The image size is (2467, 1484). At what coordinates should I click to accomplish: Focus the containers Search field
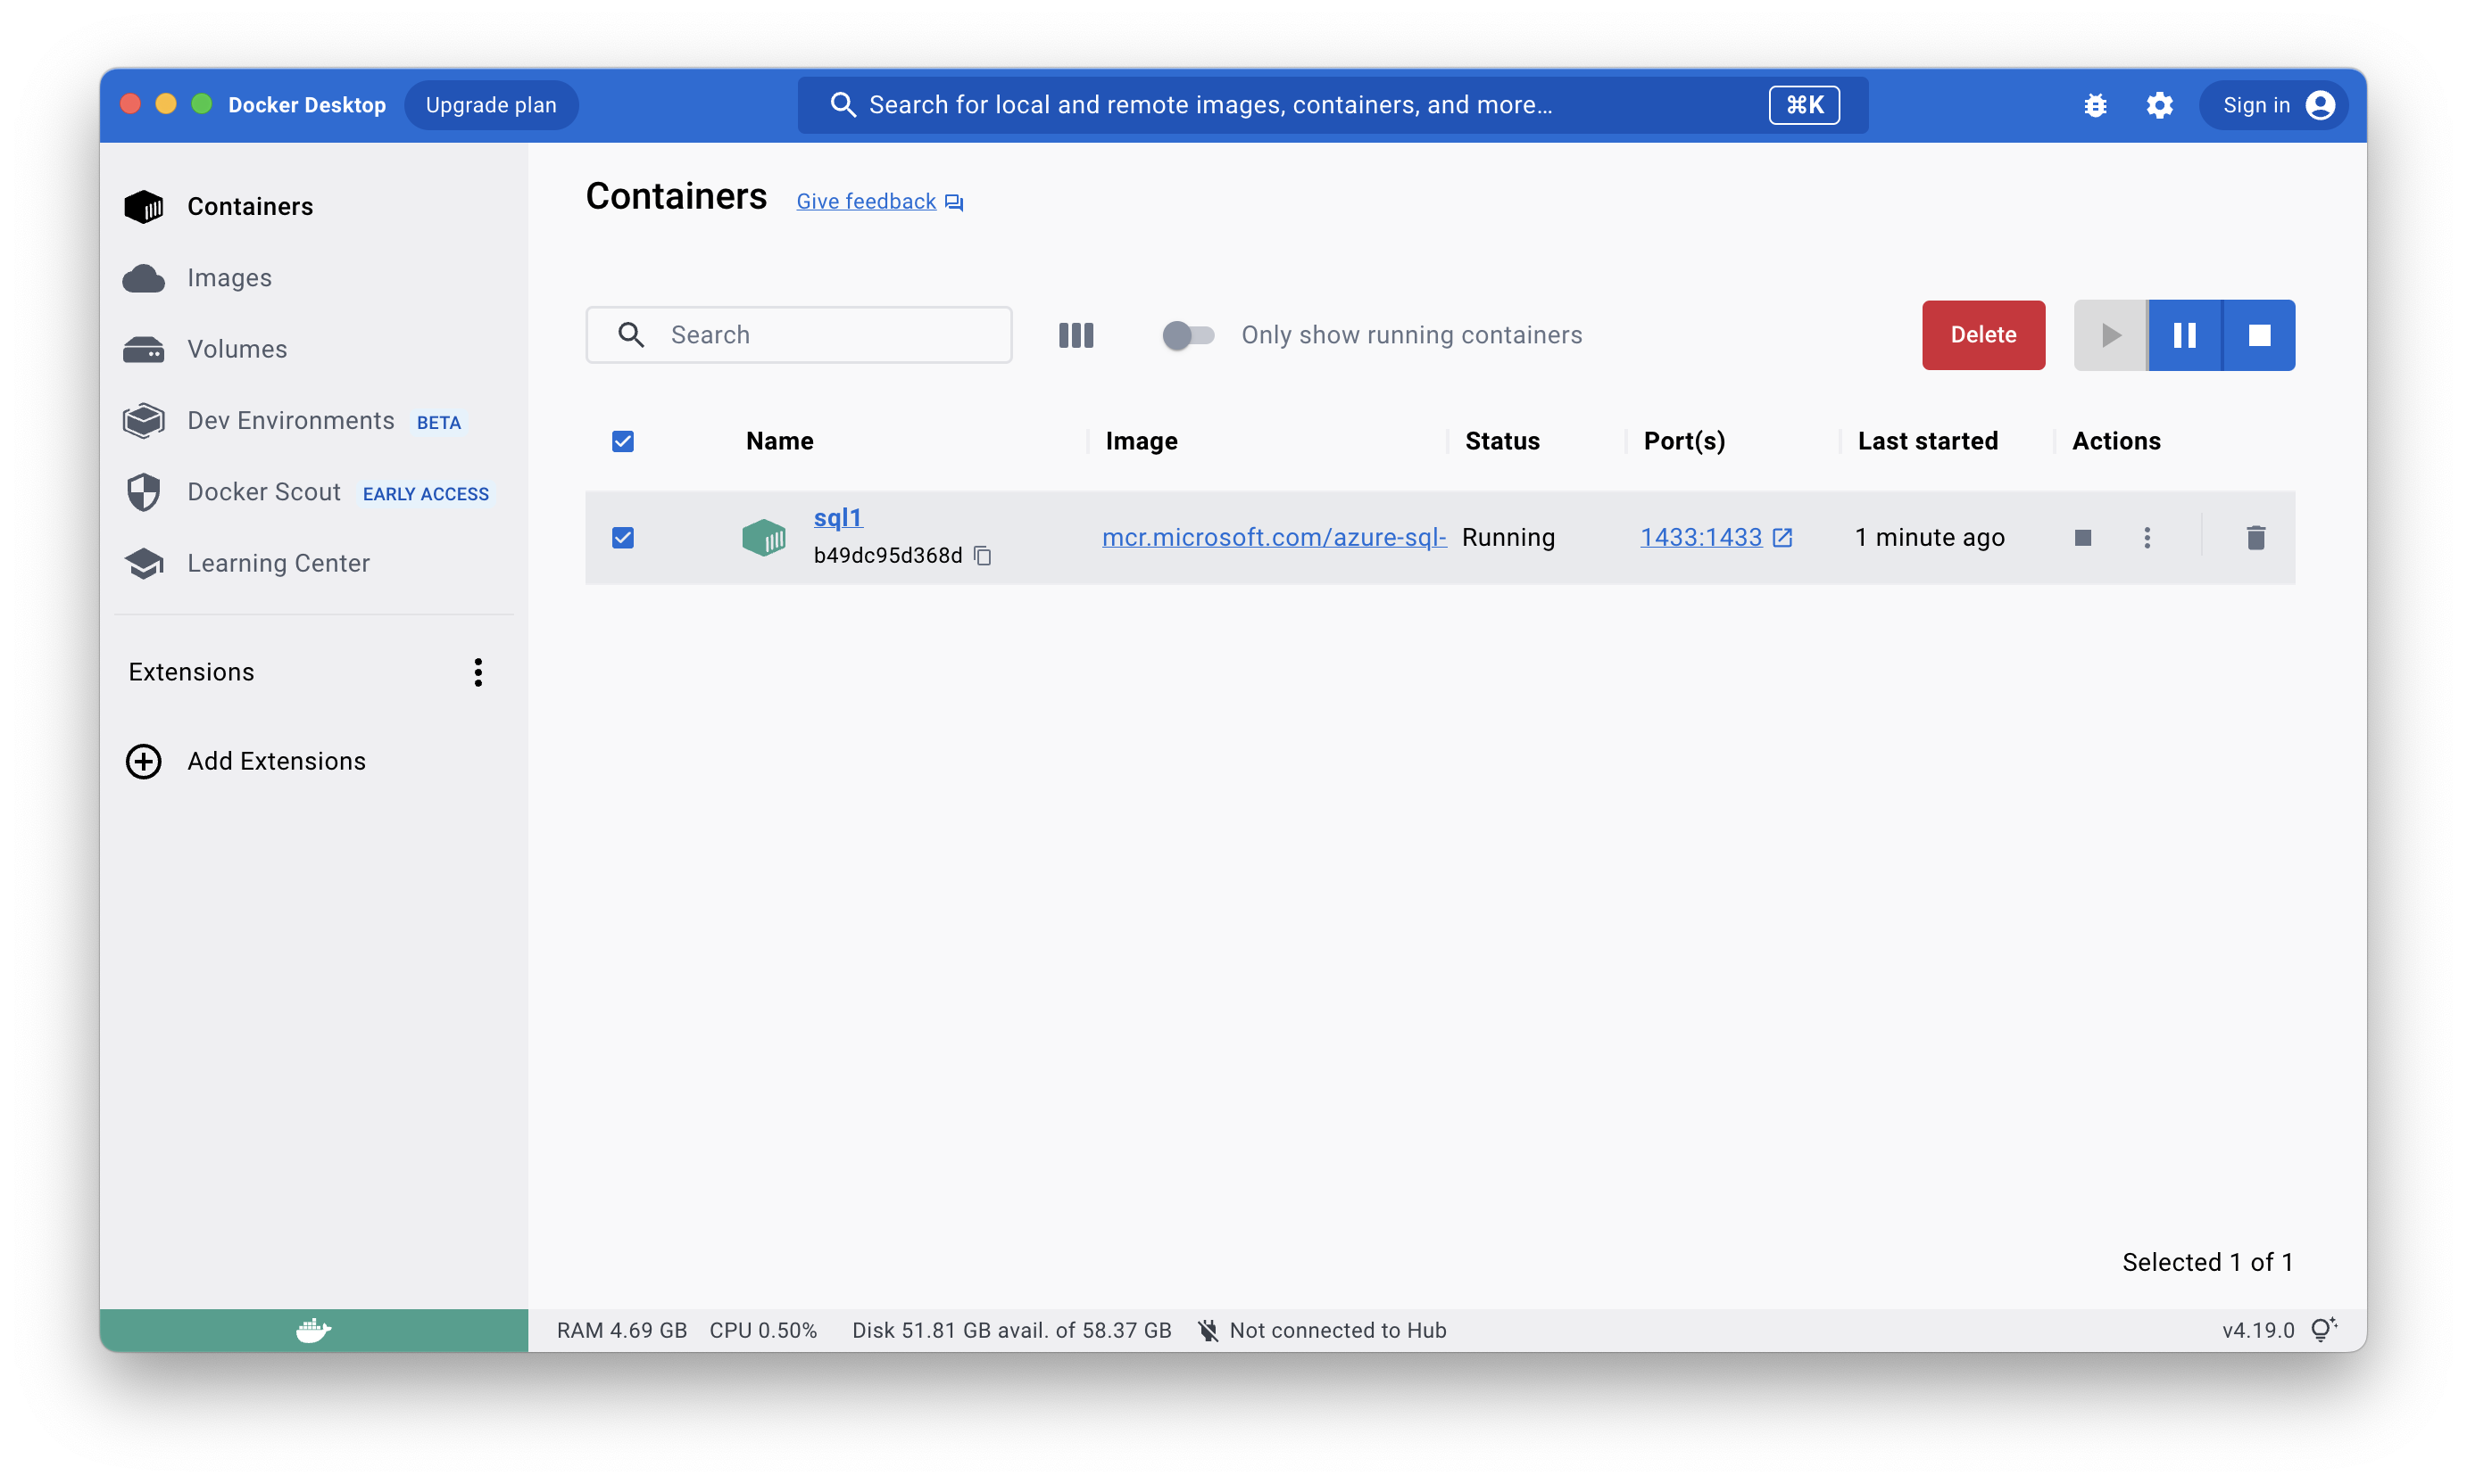pyautogui.click(x=831, y=335)
